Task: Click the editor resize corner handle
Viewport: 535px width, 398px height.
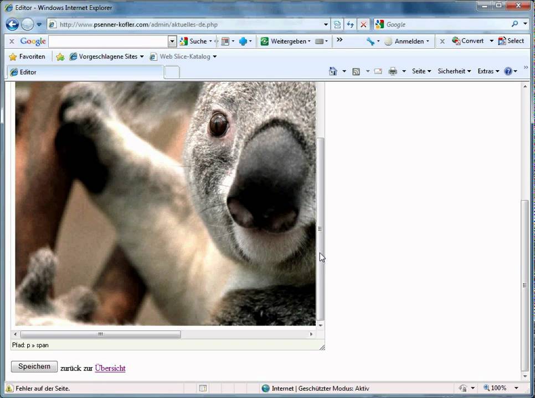Action: coord(322,347)
